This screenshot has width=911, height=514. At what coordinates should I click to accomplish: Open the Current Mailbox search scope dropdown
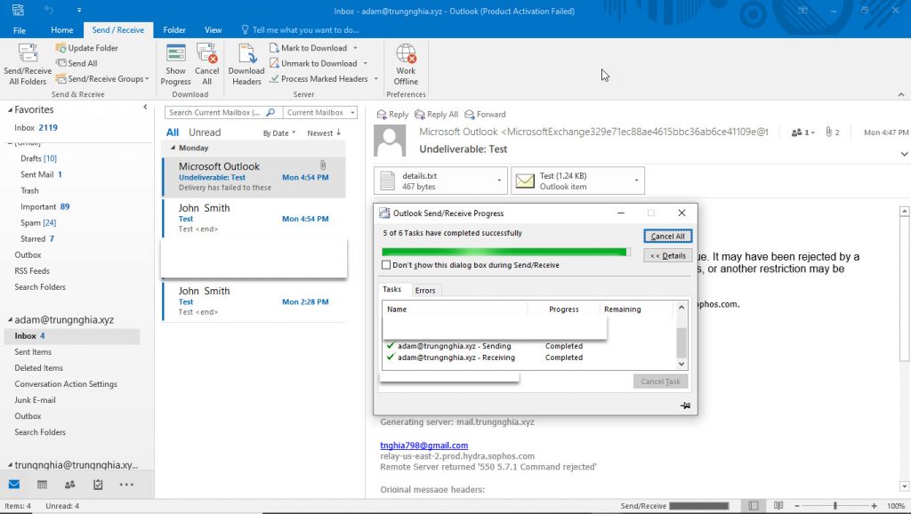pyautogui.click(x=320, y=113)
